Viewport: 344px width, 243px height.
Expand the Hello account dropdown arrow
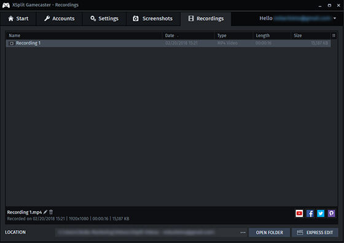click(x=335, y=18)
